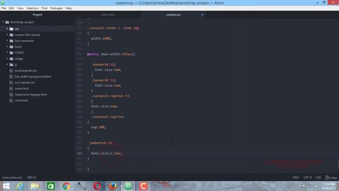This screenshot has width=339, height=191.
Task: Open File Explorer from taskbar
Action: [34, 186]
